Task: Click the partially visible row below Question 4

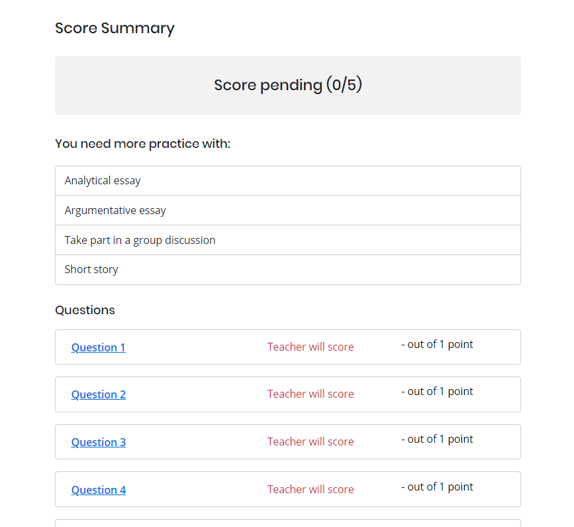Action: 287,524
